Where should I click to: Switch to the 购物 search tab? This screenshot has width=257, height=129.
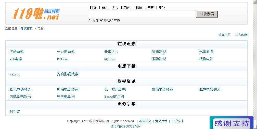(162, 8)
